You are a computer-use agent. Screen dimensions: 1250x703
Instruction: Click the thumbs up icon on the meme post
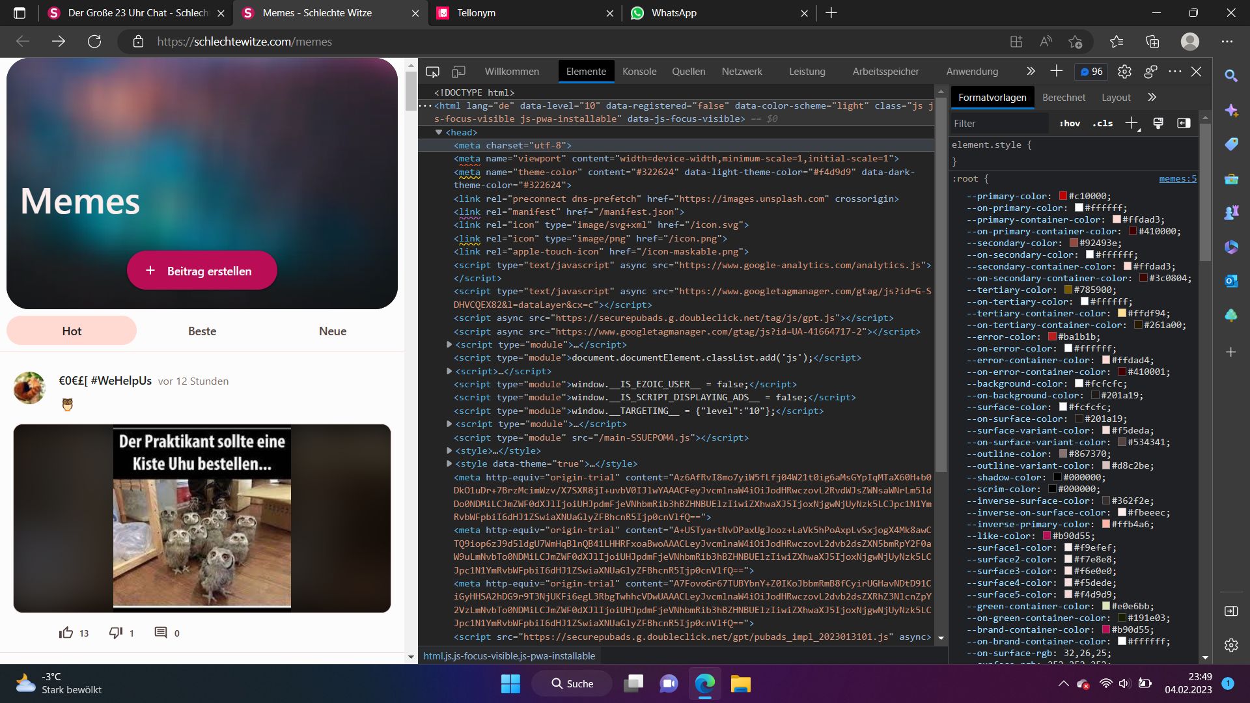(x=66, y=633)
